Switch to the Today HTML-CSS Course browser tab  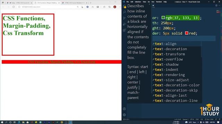coord(19,3)
